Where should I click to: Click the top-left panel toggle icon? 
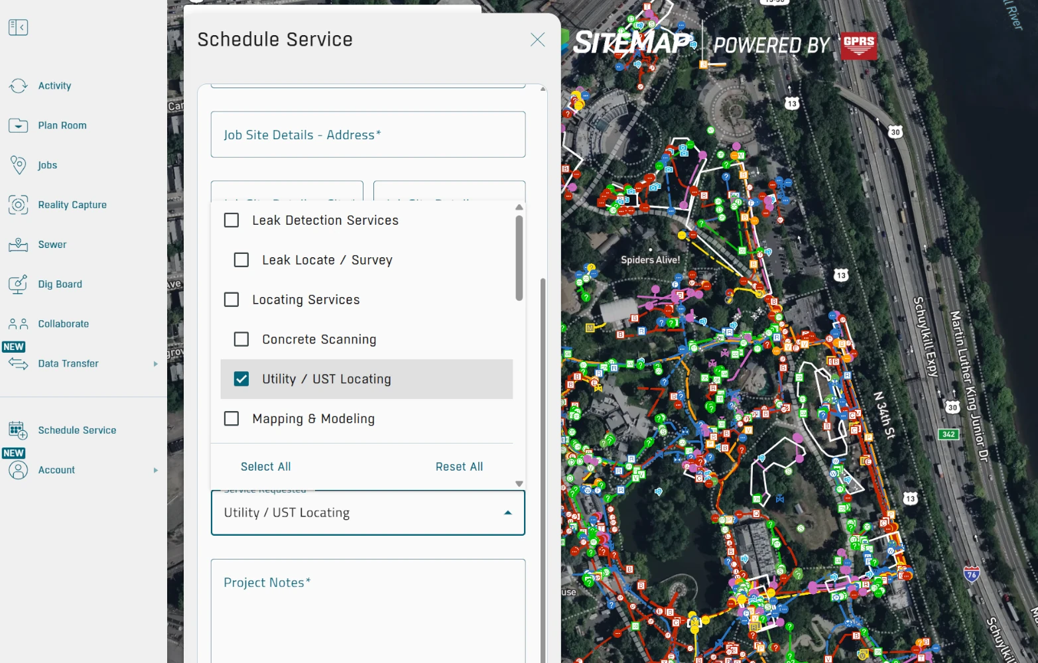[x=18, y=27]
